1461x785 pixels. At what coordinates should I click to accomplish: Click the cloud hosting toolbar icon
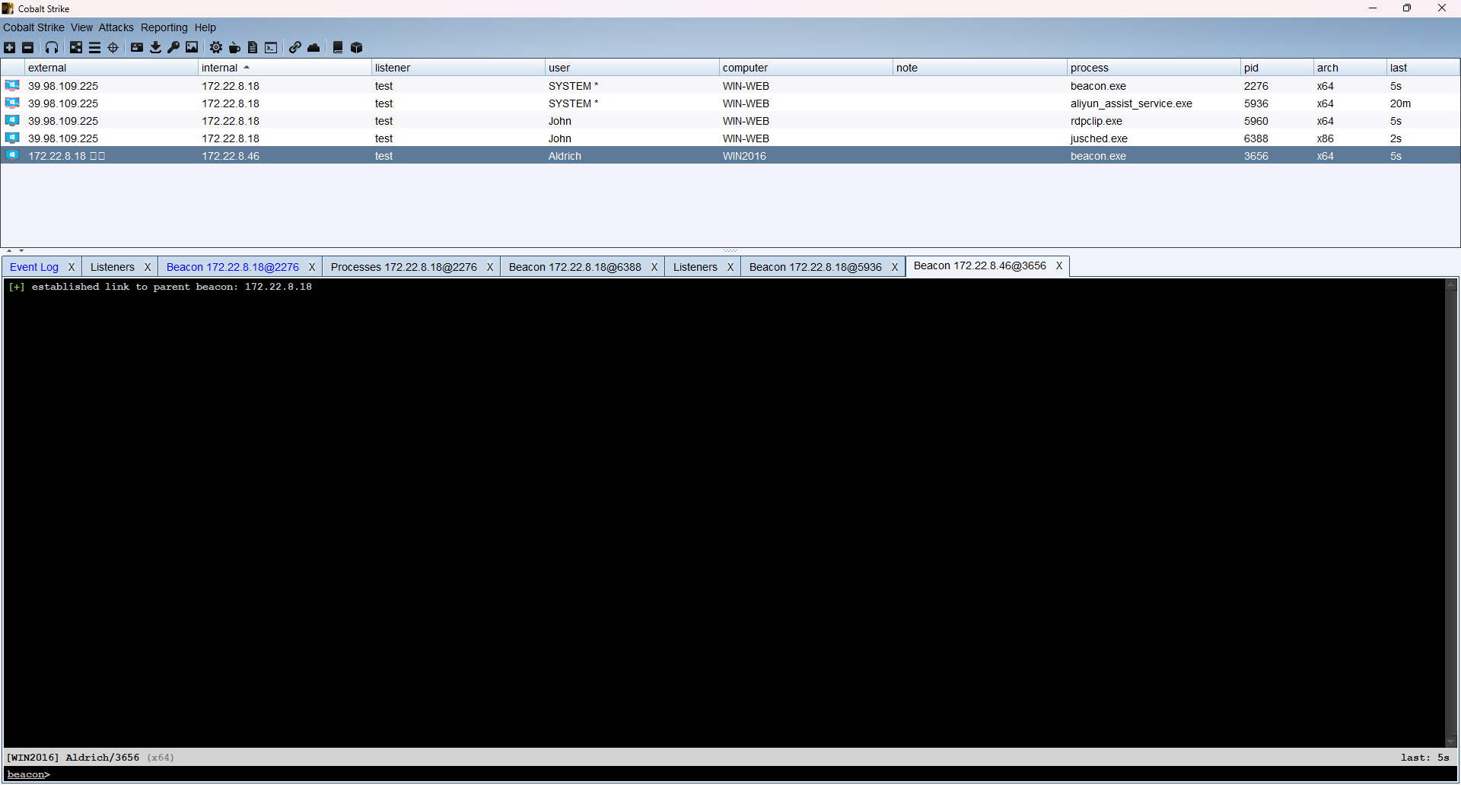(x=314, y=48)
